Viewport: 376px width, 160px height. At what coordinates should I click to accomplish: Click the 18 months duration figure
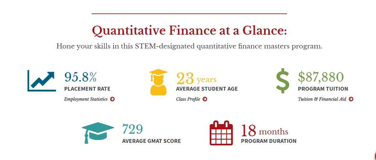click(265, 131)
